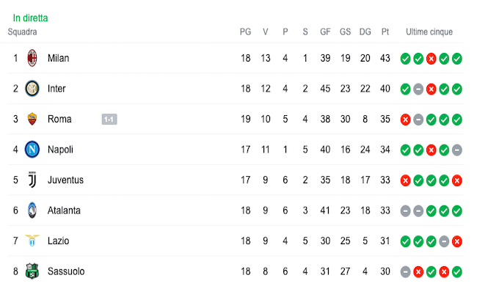Open the Juventus team name link
Viewport: 477px width, 286px height.
coord(65,180)
